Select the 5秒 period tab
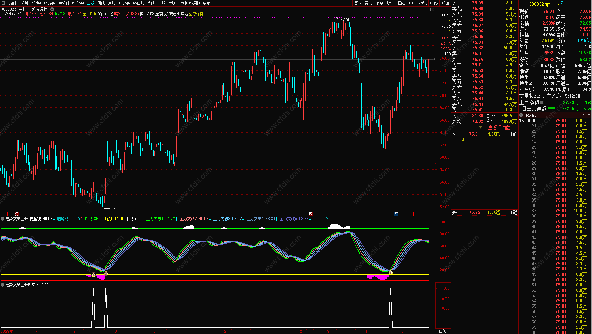 click(x=172, y=3)
